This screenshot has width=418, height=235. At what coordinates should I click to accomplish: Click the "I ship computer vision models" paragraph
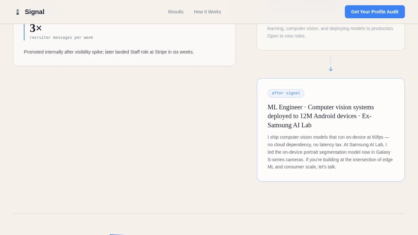click(330, 152)
